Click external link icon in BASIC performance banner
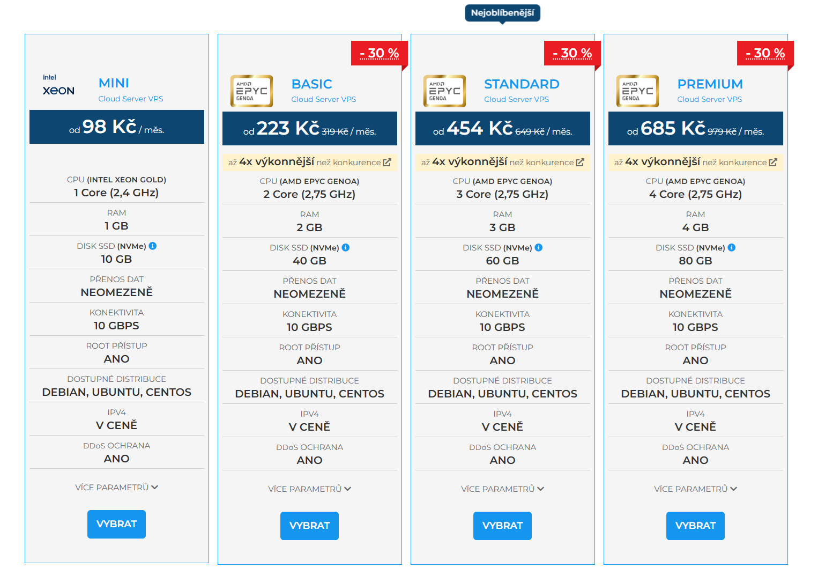 [387, 162]
